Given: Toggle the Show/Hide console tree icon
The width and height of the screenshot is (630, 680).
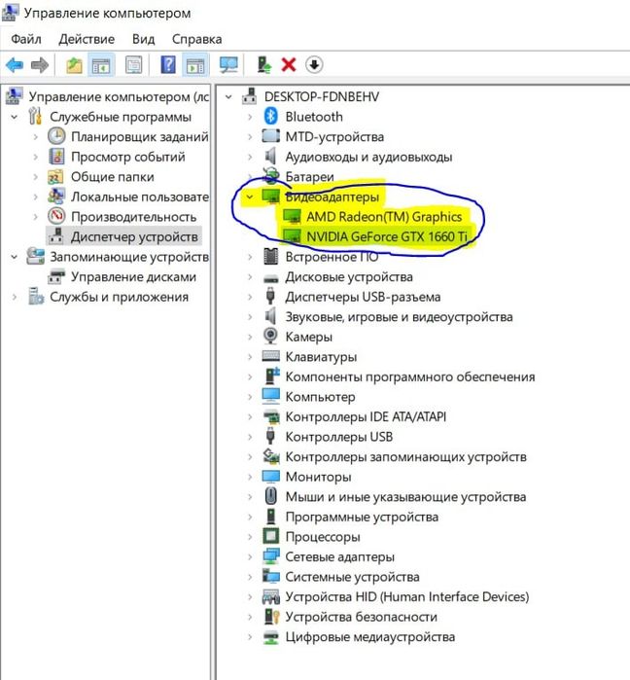Looking at the screenshot, I should 101,65.
